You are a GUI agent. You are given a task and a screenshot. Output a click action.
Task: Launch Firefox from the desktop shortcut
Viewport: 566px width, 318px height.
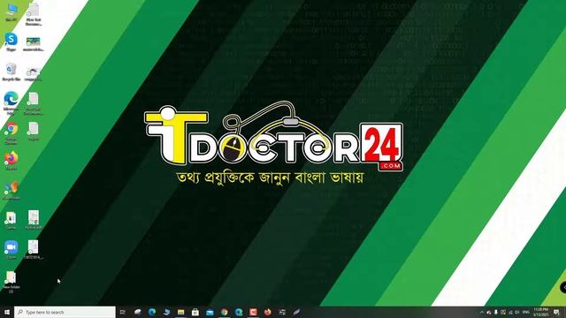pos(11,161)
